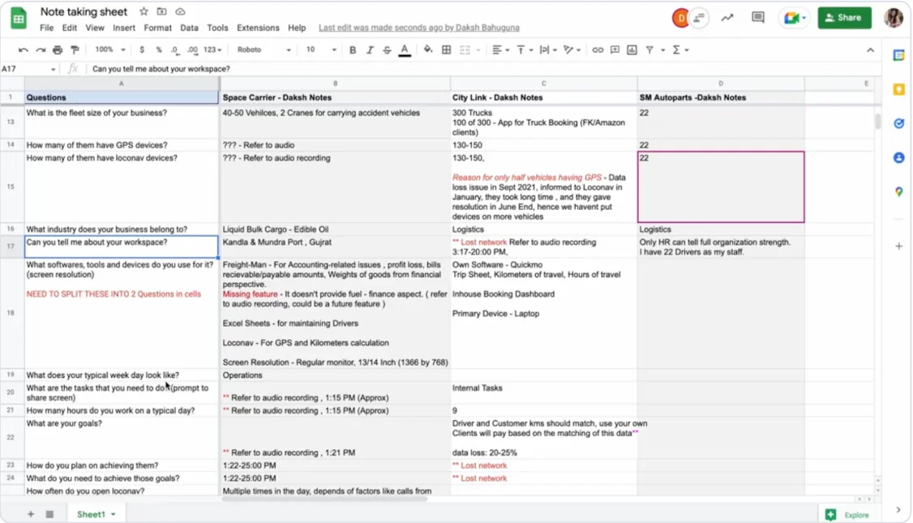The image size is (913, 523).
Task: Select the paint format roller icon
Action: coord(75,50)
